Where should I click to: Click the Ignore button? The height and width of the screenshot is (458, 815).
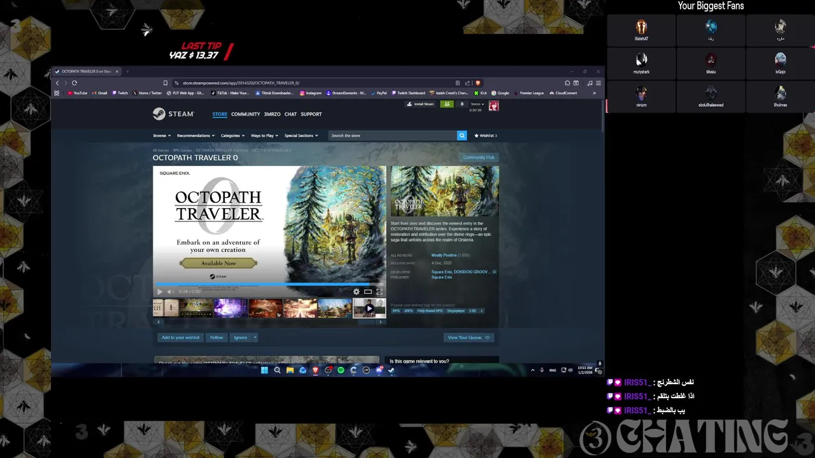click(241, 337)
